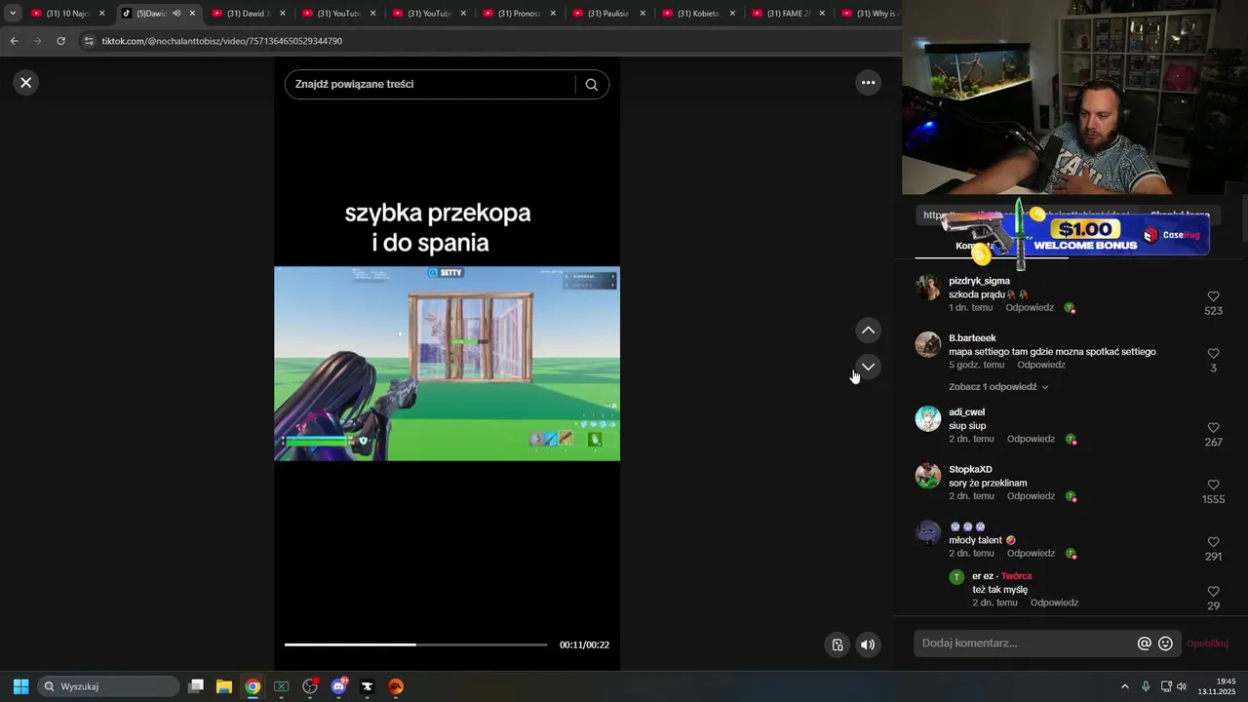Image resolution: width=1248 pixels, height=702 pixels.
Task: Click the playing Fortnite video area
Action: coord(447,364)
